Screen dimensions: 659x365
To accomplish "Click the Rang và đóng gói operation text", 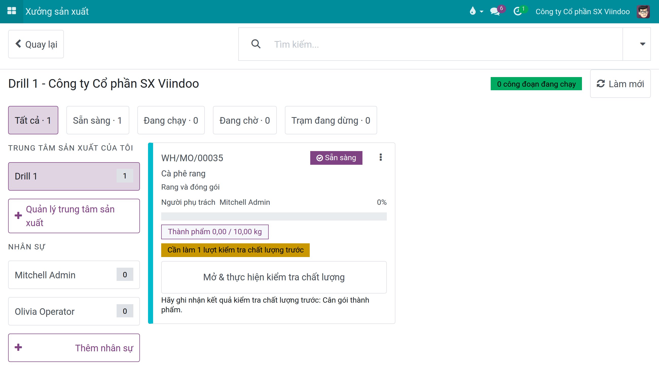I will pyautogui.click(x=190, y=187).
